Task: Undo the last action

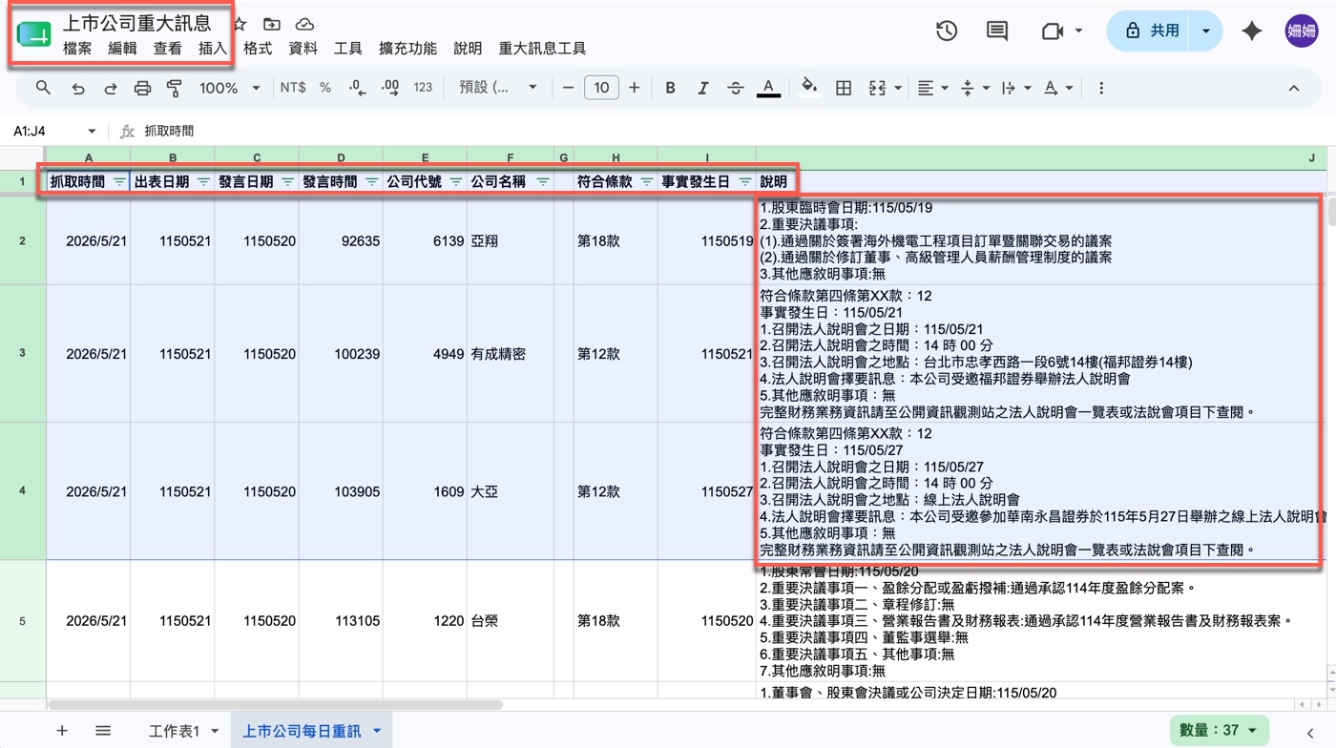Action: tap(78, 88)
